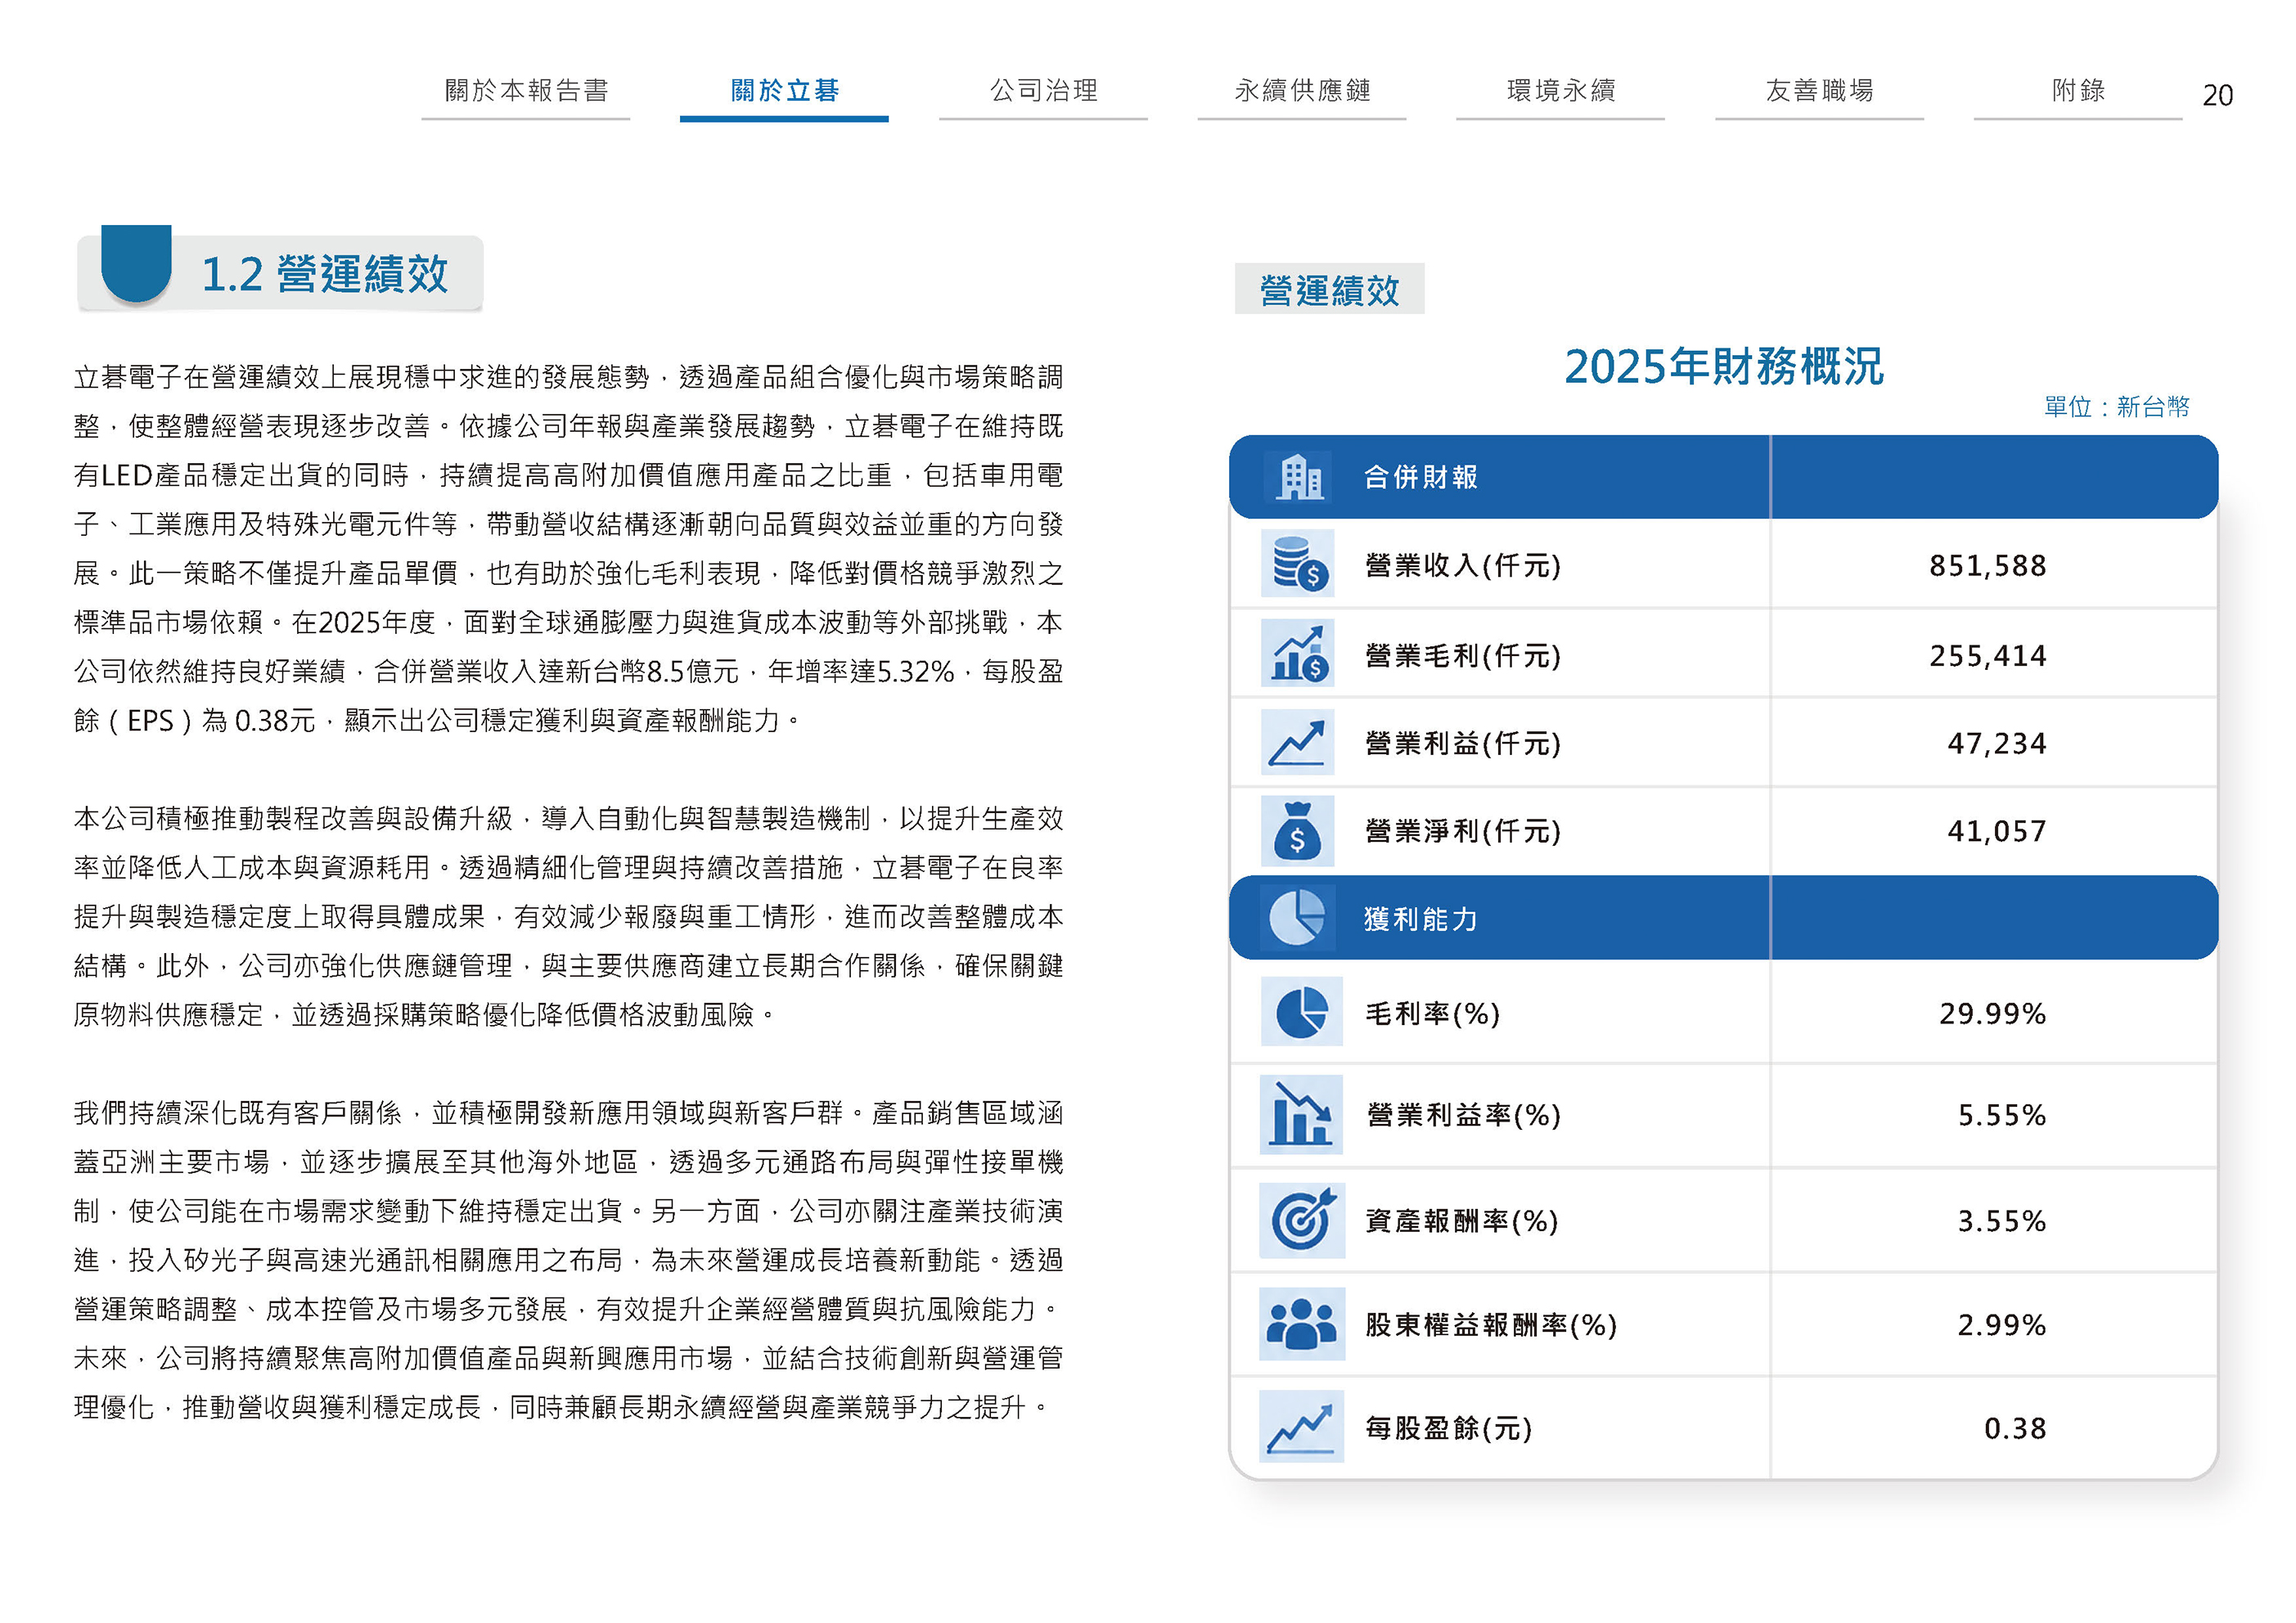
Task: Click the target icon for 資產報酬率
Action: coord(1302,1220)
